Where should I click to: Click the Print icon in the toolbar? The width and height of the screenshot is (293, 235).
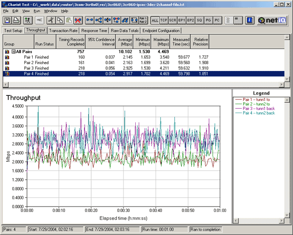pyautogui.click(x=17, y=20)
